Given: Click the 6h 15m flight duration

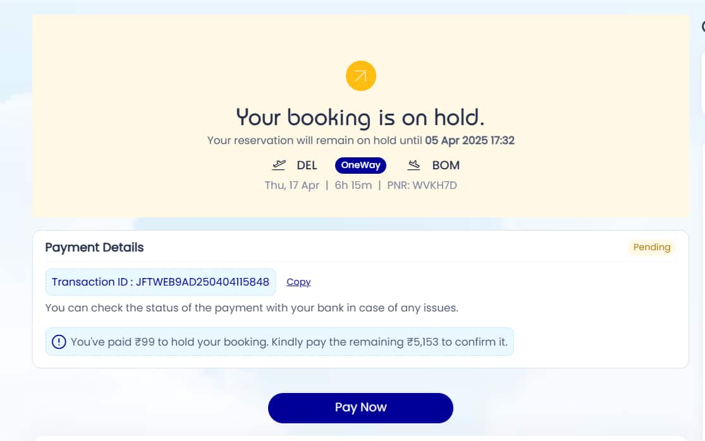Looking at the screenshot, I should 353,186.
